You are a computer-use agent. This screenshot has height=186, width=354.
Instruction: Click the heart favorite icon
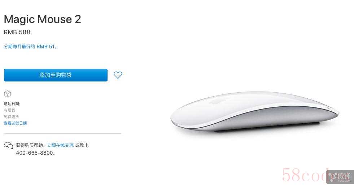[x=118, y=75]
